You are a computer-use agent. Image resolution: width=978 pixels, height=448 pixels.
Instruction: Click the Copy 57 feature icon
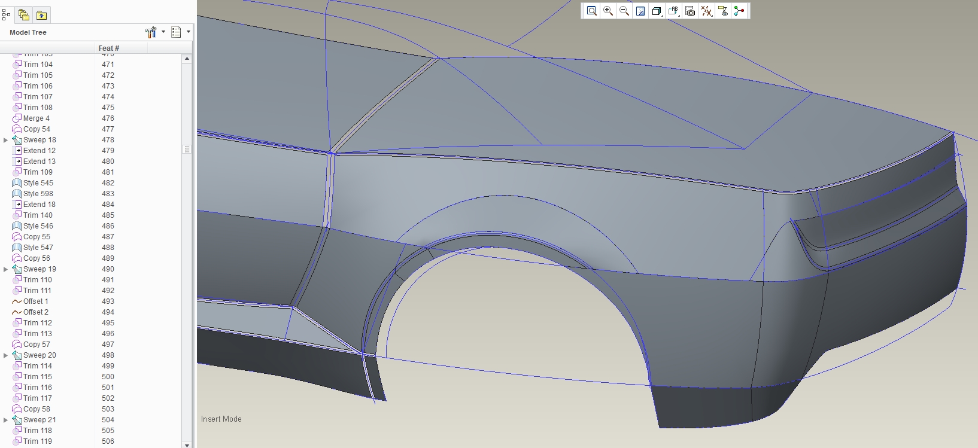[x=17, y=344]
